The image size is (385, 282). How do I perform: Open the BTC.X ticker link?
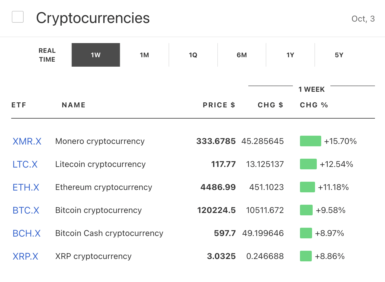26,210
